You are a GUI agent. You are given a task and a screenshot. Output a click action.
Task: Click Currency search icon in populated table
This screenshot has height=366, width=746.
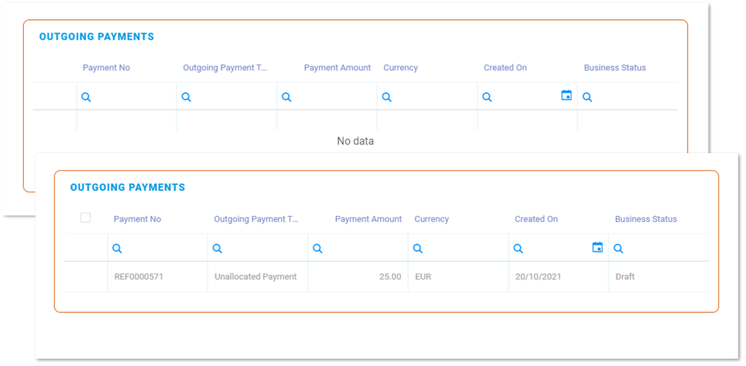click(418, 249)
